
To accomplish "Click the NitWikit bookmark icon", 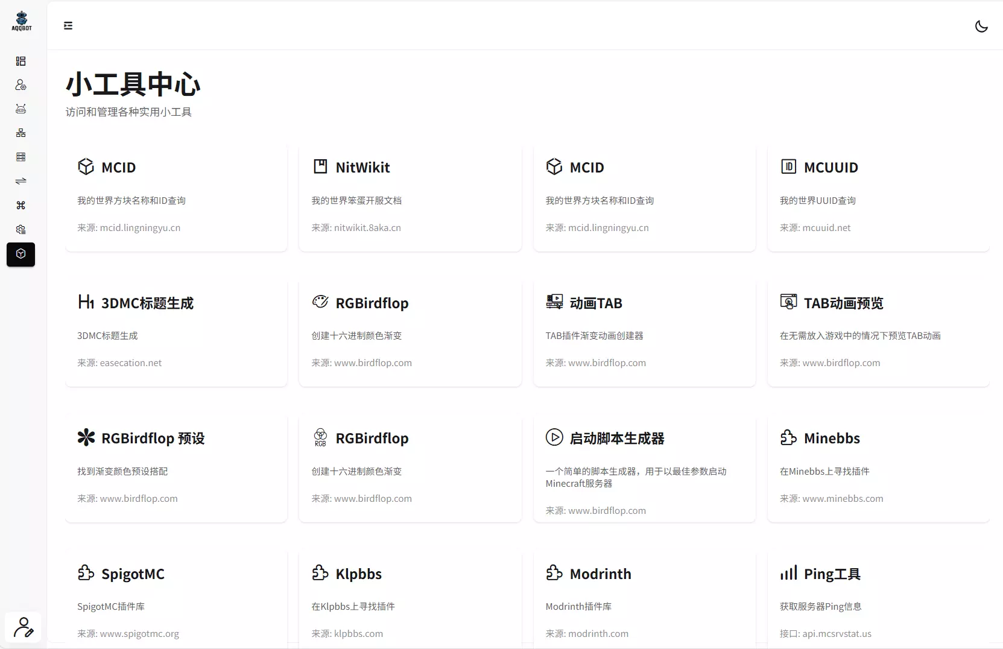I will tap(320, 166).
